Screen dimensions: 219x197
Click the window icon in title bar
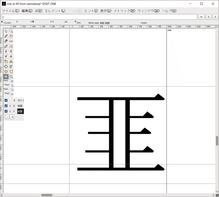(x=4, y=4)
